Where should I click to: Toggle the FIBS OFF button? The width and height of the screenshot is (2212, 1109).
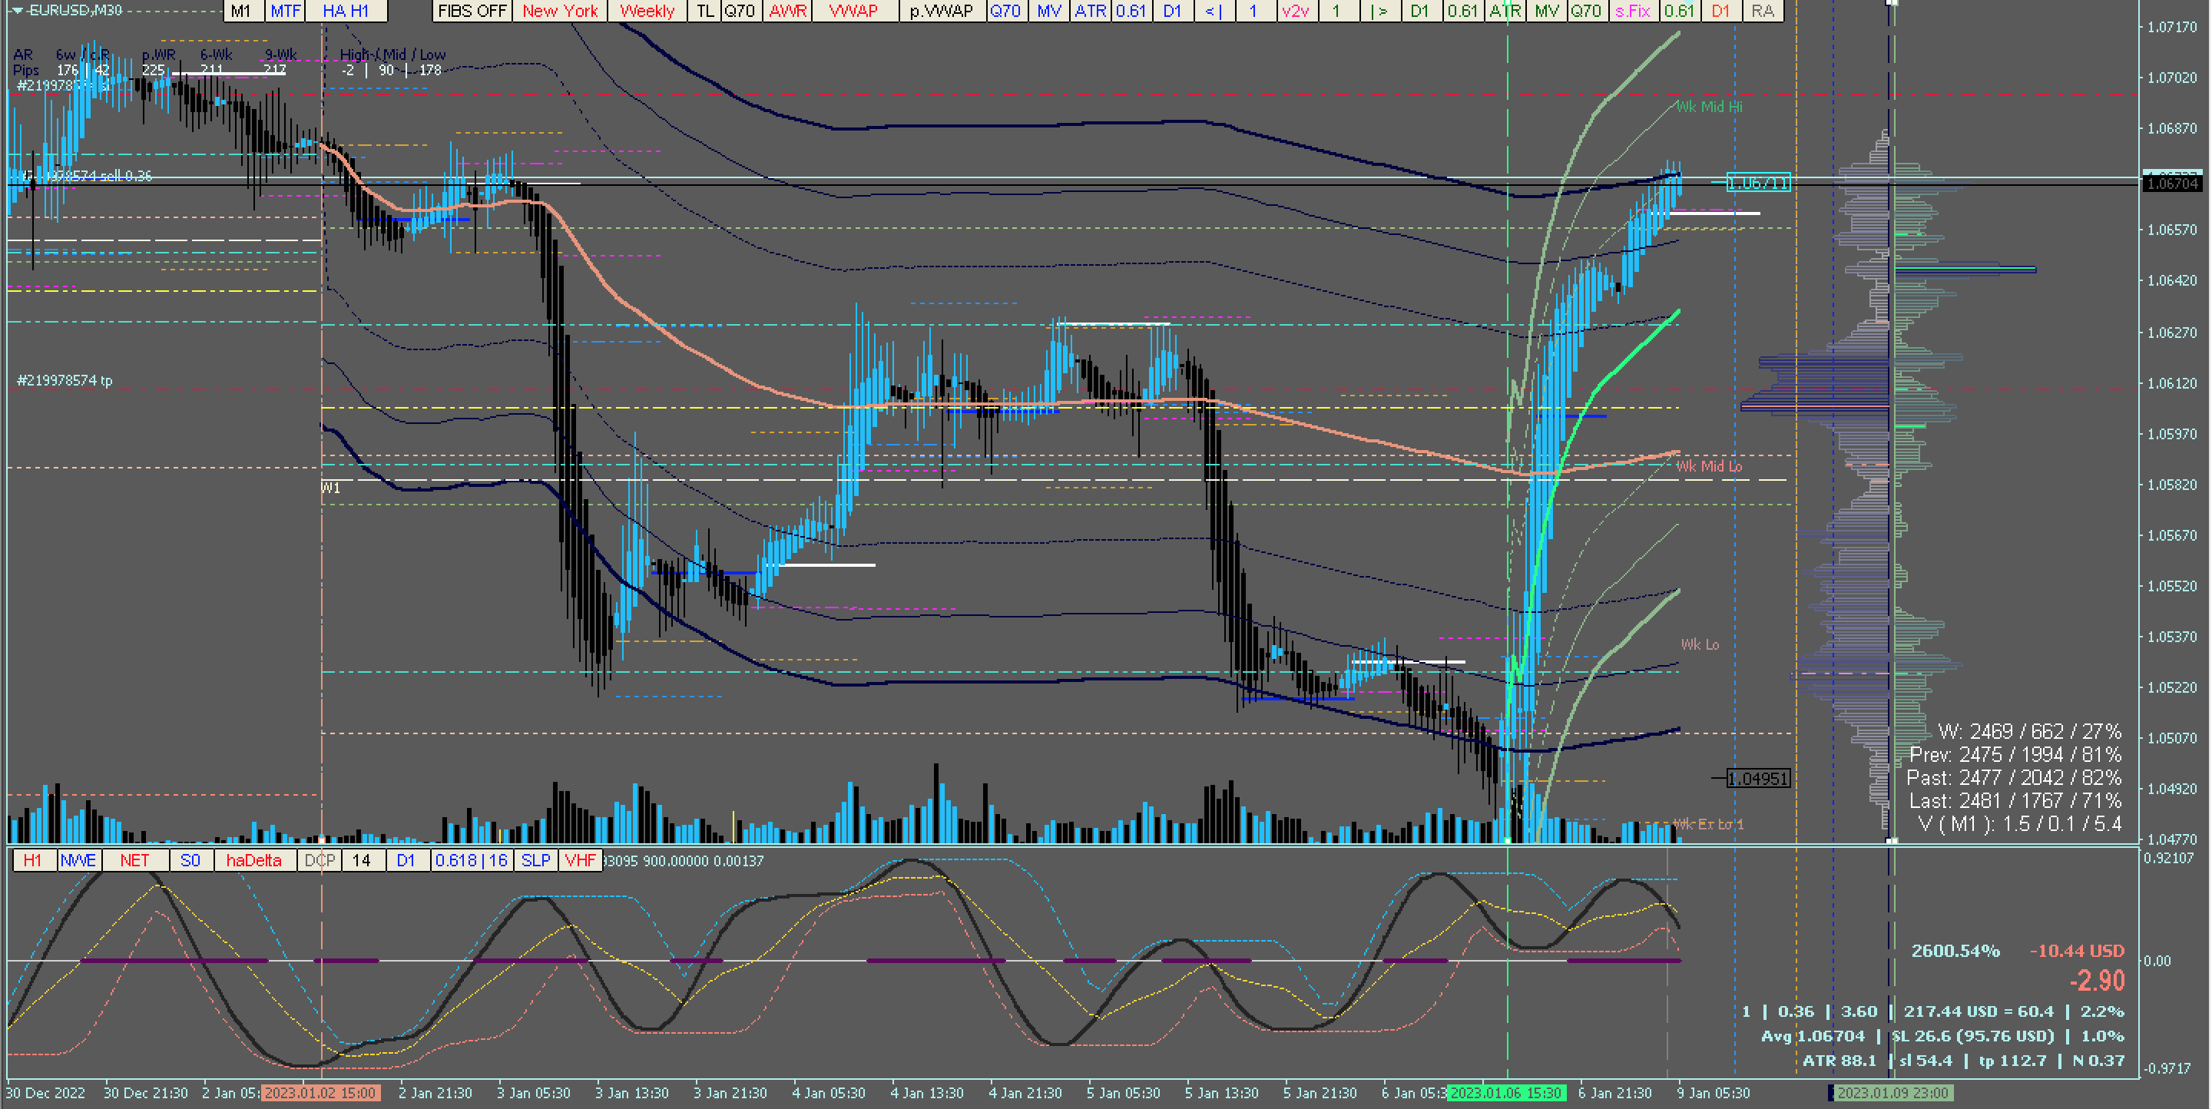click(x=472, y=12)
